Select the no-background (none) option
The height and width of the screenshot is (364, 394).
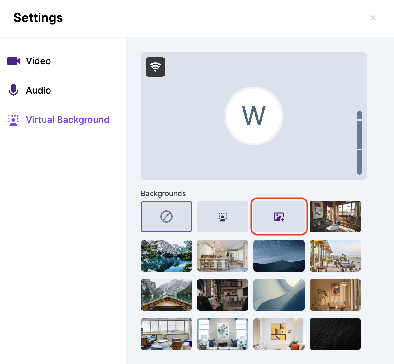click(x=166, y=217)
